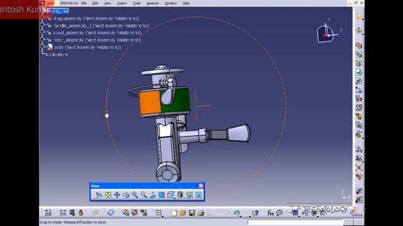Click the Assembly Design workbench icon
This screenshot has width=403, height=226.
click(359, 30)
